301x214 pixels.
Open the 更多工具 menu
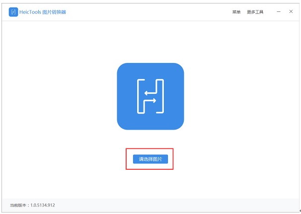pyautogui.click(x=255, y=12)
